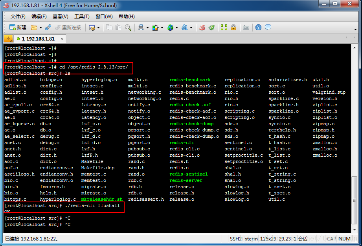Click the terminal scrollbar down arrow
The height and width of the screenshot is (246, 362).
click(x=355, y=230)
